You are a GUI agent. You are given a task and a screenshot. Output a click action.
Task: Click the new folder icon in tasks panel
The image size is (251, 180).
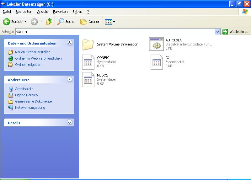[11, 52]
